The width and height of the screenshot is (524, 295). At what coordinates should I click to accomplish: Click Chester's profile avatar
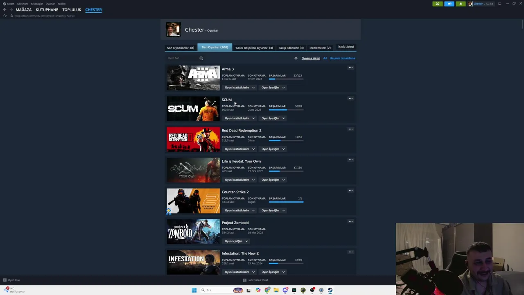[173, 29]
